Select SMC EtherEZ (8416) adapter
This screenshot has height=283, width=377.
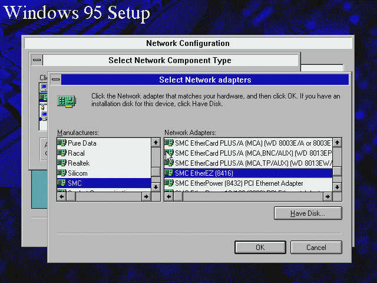tap(249, 173)
